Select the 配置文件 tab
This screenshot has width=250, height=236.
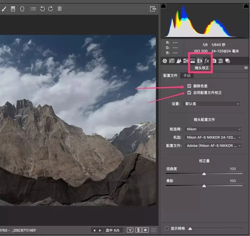170,75
